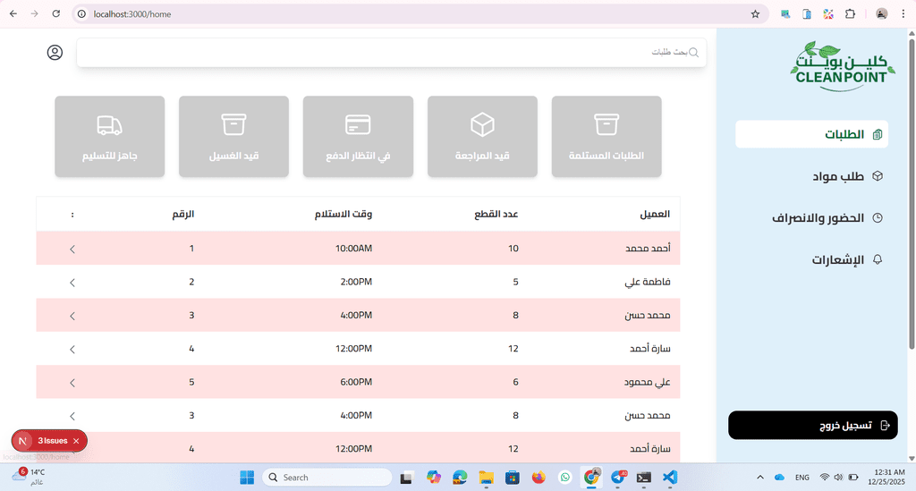Dismiss the 3 Issues badge

tap(76, 441)
